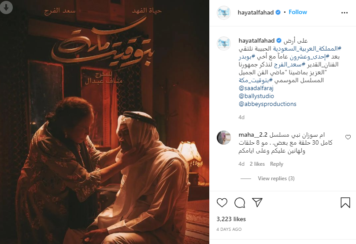The height and width of the screenshot is (244, 356).
Task: Open the hayatalfahad profile avatar in the header
Action: coord(224,13)
